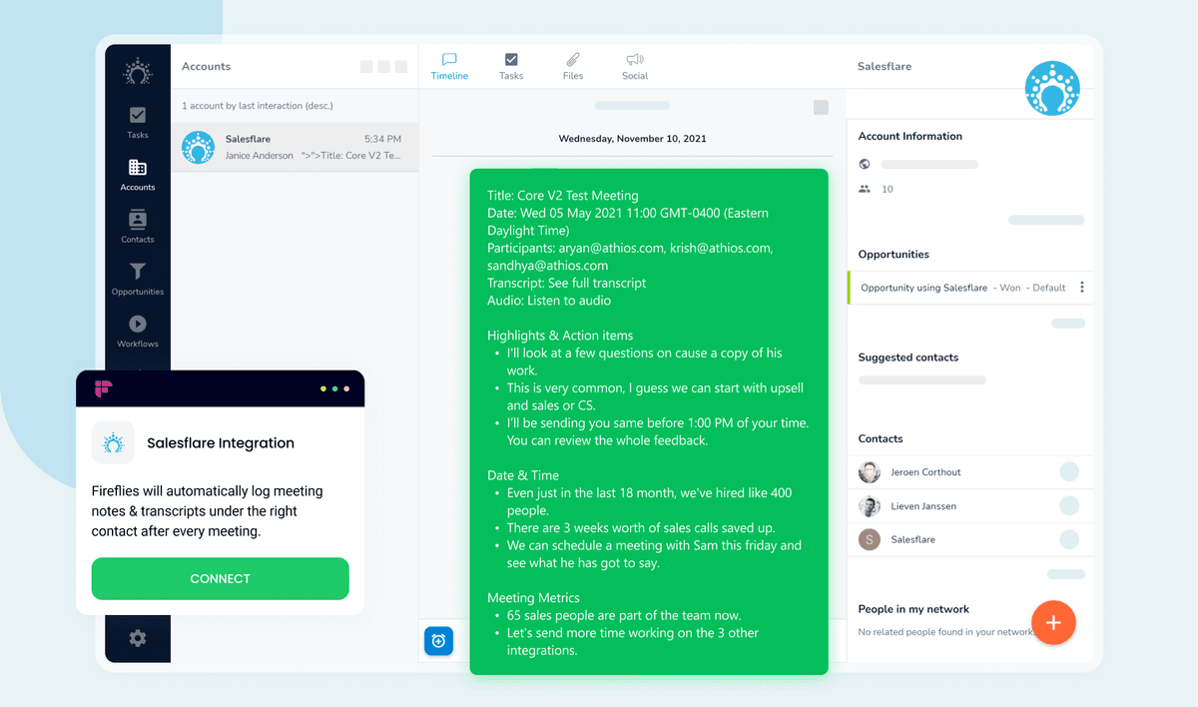This screenshot has height=707, width=1198.
Task: Open contact Jeroen Corthout
Action: point(970,472)
